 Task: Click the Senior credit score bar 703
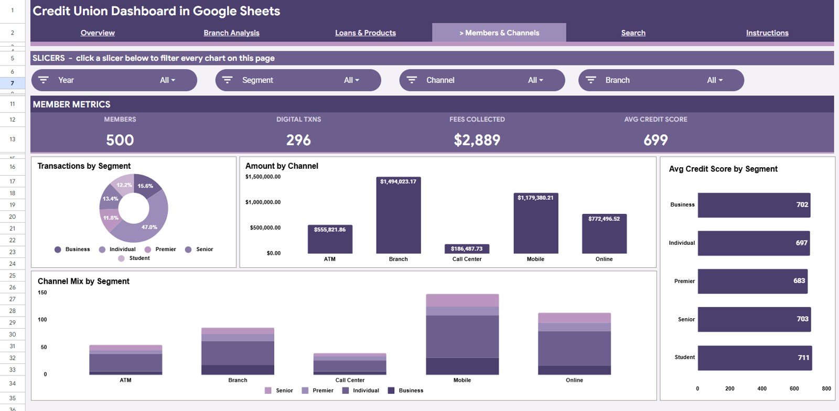point(754,319)
